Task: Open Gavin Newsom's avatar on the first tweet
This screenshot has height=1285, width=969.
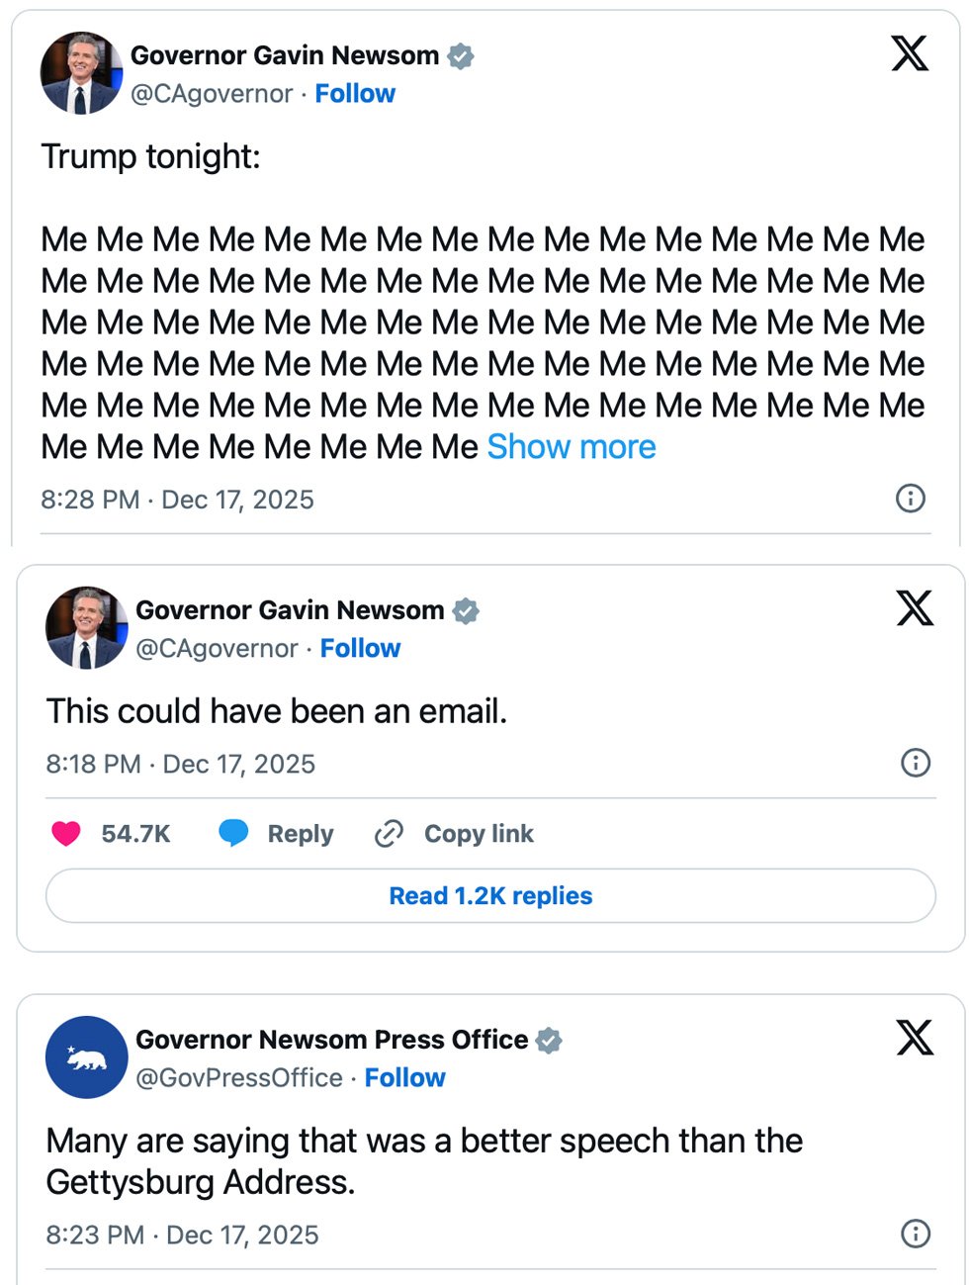Action: 81,73
